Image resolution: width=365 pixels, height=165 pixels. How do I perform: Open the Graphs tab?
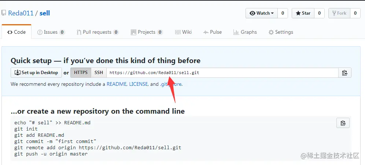(245, 32)
